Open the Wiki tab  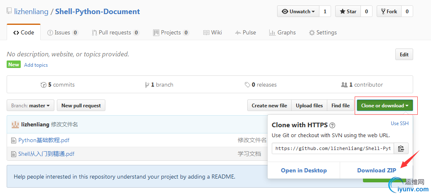click(212, 32)
